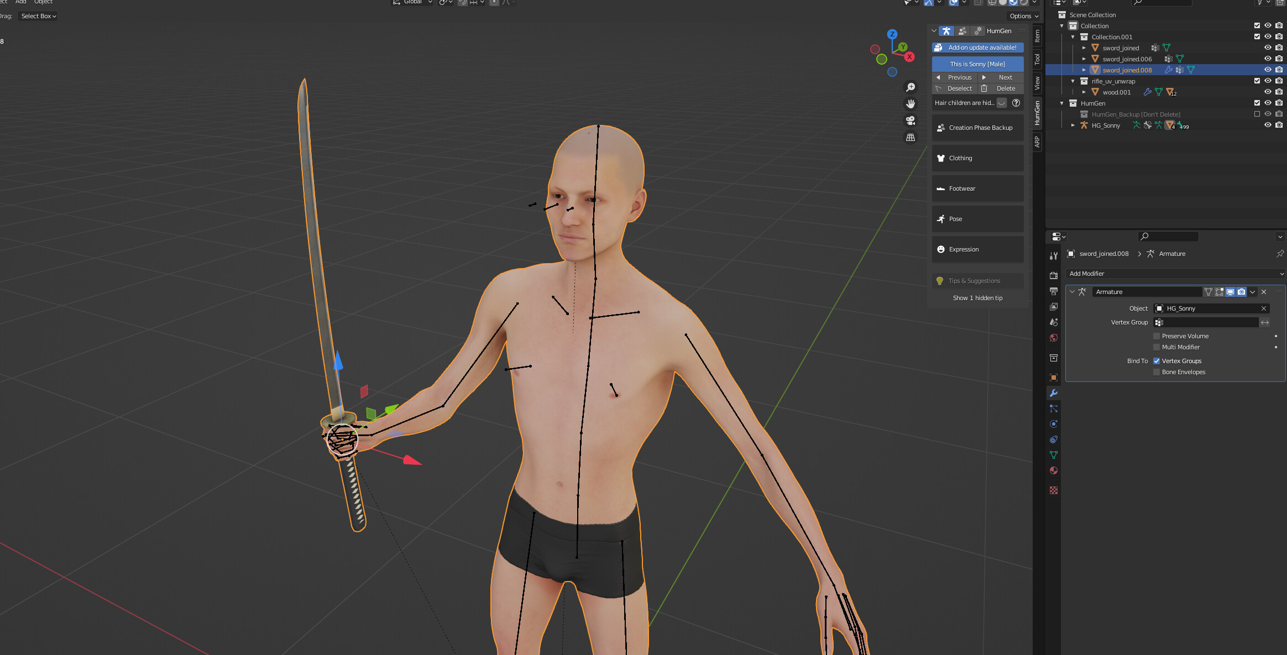Open Armature modifier extra options arrow
The width and height of the screenshot is (1287, 655).
pyautogui.click(x=1253, y=292)
